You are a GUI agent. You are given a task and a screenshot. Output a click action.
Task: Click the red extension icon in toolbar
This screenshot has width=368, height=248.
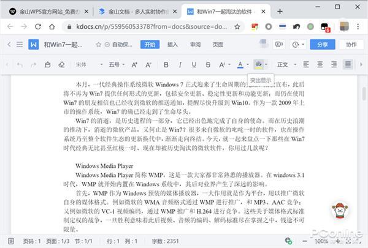click(255, 27)
